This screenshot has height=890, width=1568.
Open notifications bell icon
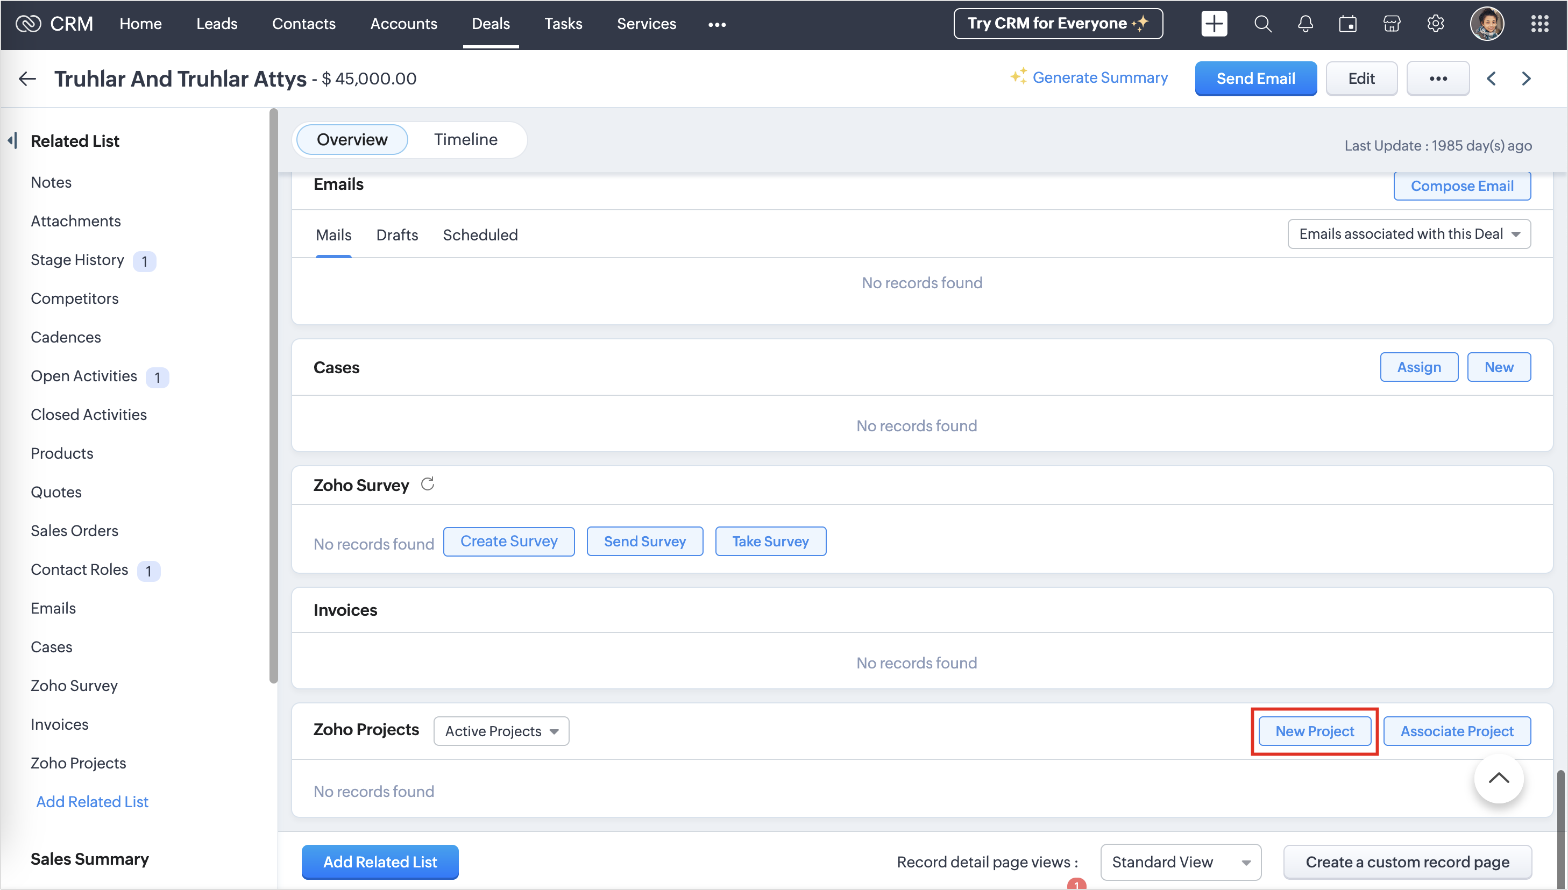coord(1305,24)
